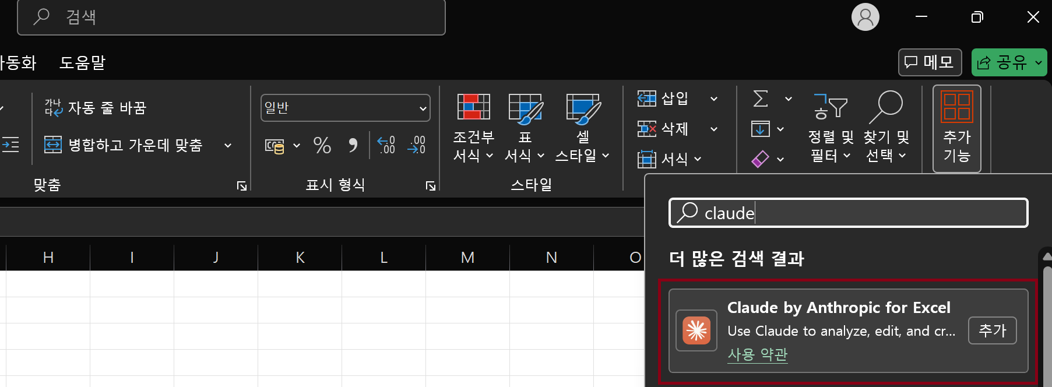Click Increase Decimal icon
Viewport: 1052px width, 387px height.
pyautogui.click(x=386, y=145)
